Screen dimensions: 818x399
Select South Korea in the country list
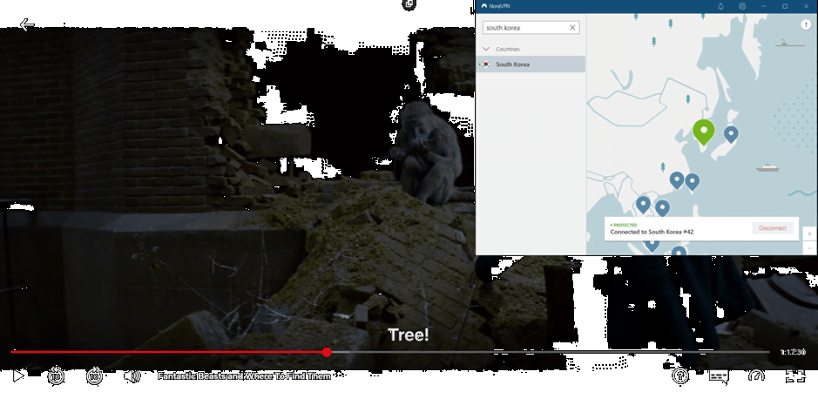(x=531, y=64)
